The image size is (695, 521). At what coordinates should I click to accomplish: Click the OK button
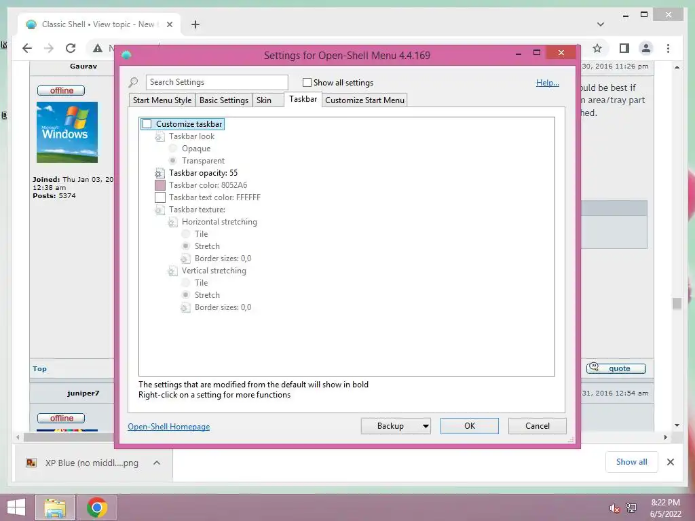470,426
